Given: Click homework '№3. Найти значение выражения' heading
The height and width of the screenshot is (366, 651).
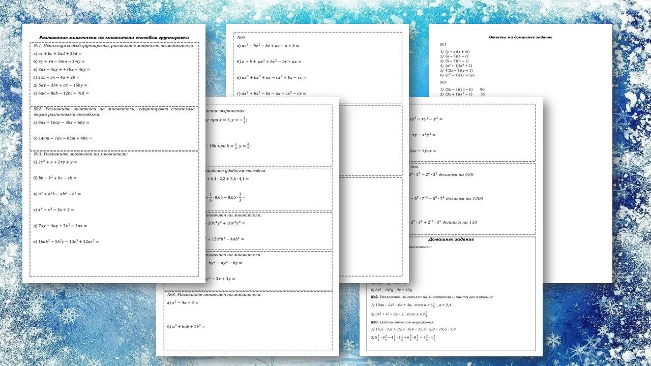Looking at the screenshot, I should (x=402, y=322).
